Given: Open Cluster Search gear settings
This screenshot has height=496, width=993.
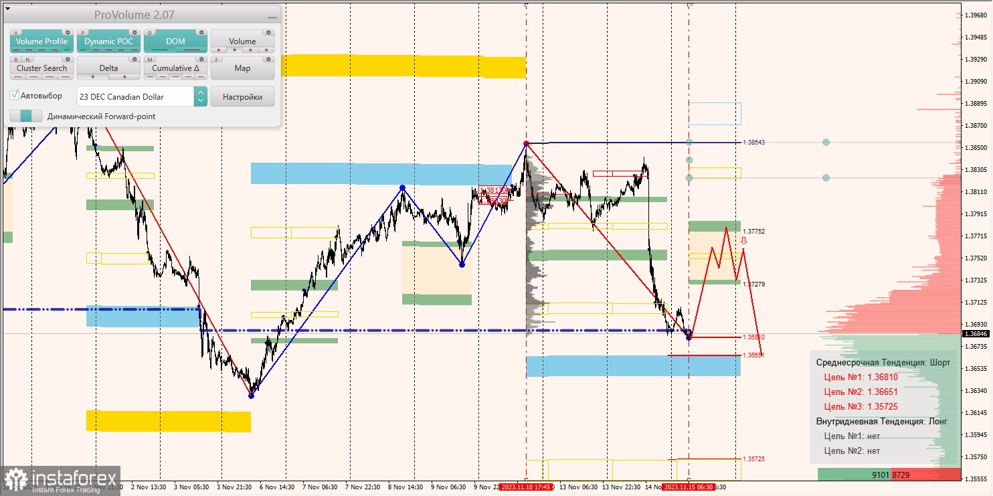Looking at the screenshot, I should (x=68, y=59).
